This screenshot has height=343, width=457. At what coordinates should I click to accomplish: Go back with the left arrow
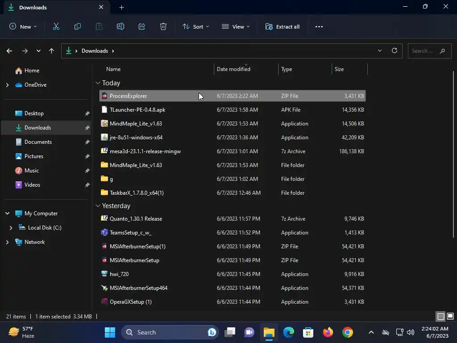tap(9, 51)
